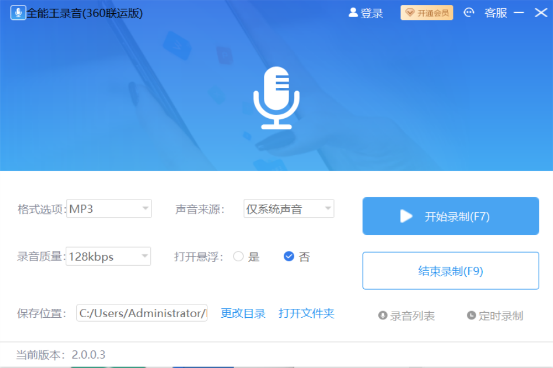The width and height of the screenshot is (553, 368).
Task: Click the window title 全能王录音(360联运版)
Action: point(85,13)
